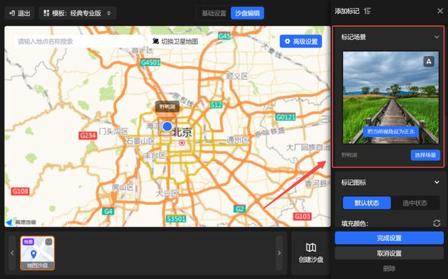Viewport: 448px width, 279px height.
Task: Select the 选中状态 tab
Action: pyautogui.click(x=415, y=203)
